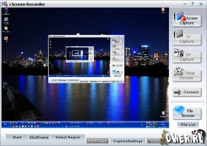Open the help question mark icon

click(193, 4)
